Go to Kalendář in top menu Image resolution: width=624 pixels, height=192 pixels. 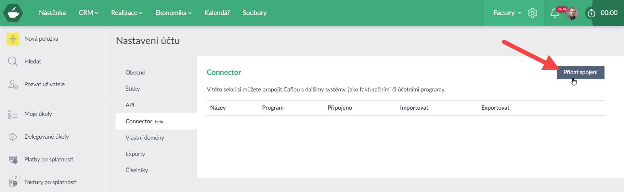tap(217, 13)
